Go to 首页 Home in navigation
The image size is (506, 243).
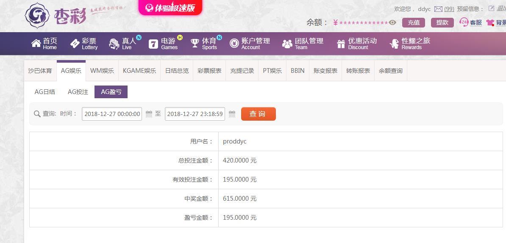(x=44, y=43)
